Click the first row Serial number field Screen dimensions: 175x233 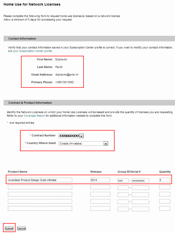(140, 180)
